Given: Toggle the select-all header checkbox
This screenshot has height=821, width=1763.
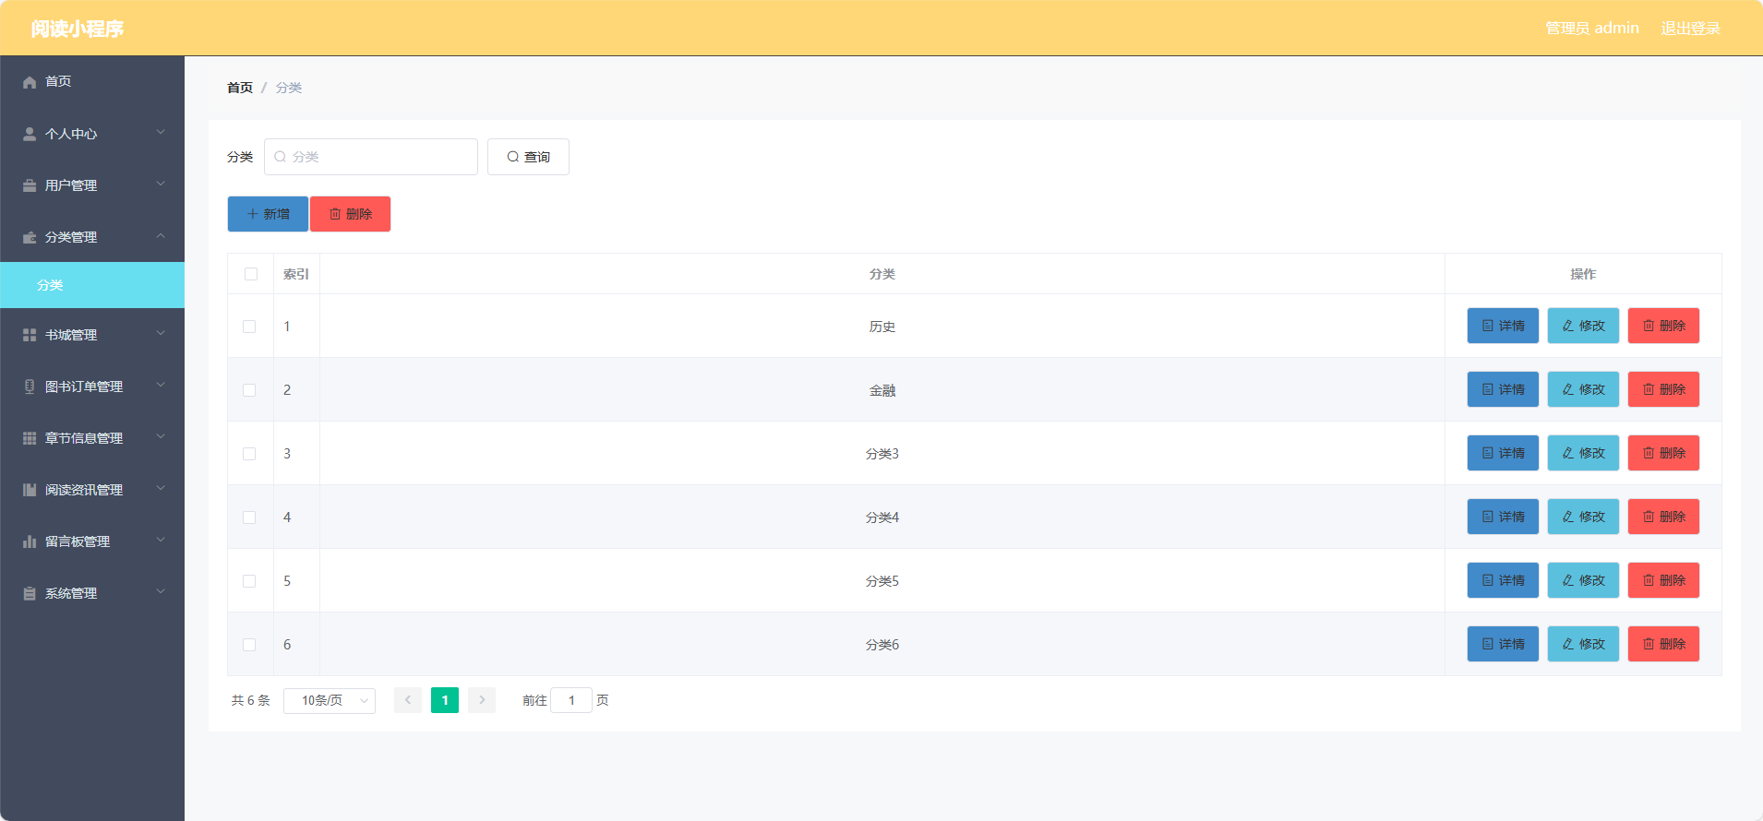Looking at the screenshot, I should (251, 274).
